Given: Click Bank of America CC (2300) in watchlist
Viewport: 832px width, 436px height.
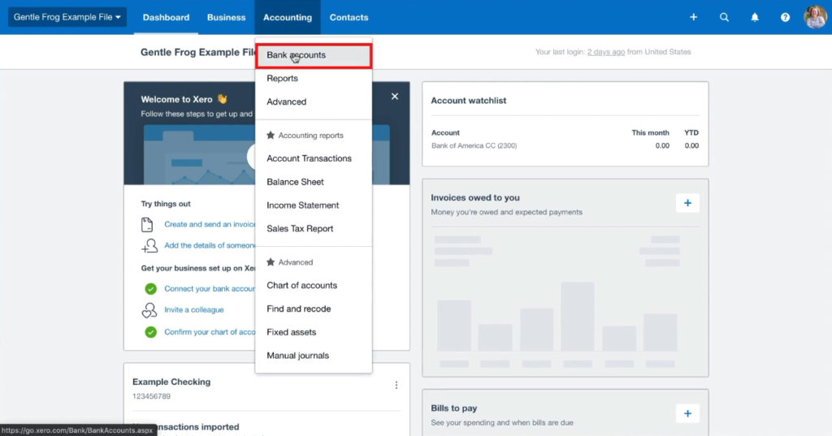Looking at the screenshot, I should tap(474, 145).
